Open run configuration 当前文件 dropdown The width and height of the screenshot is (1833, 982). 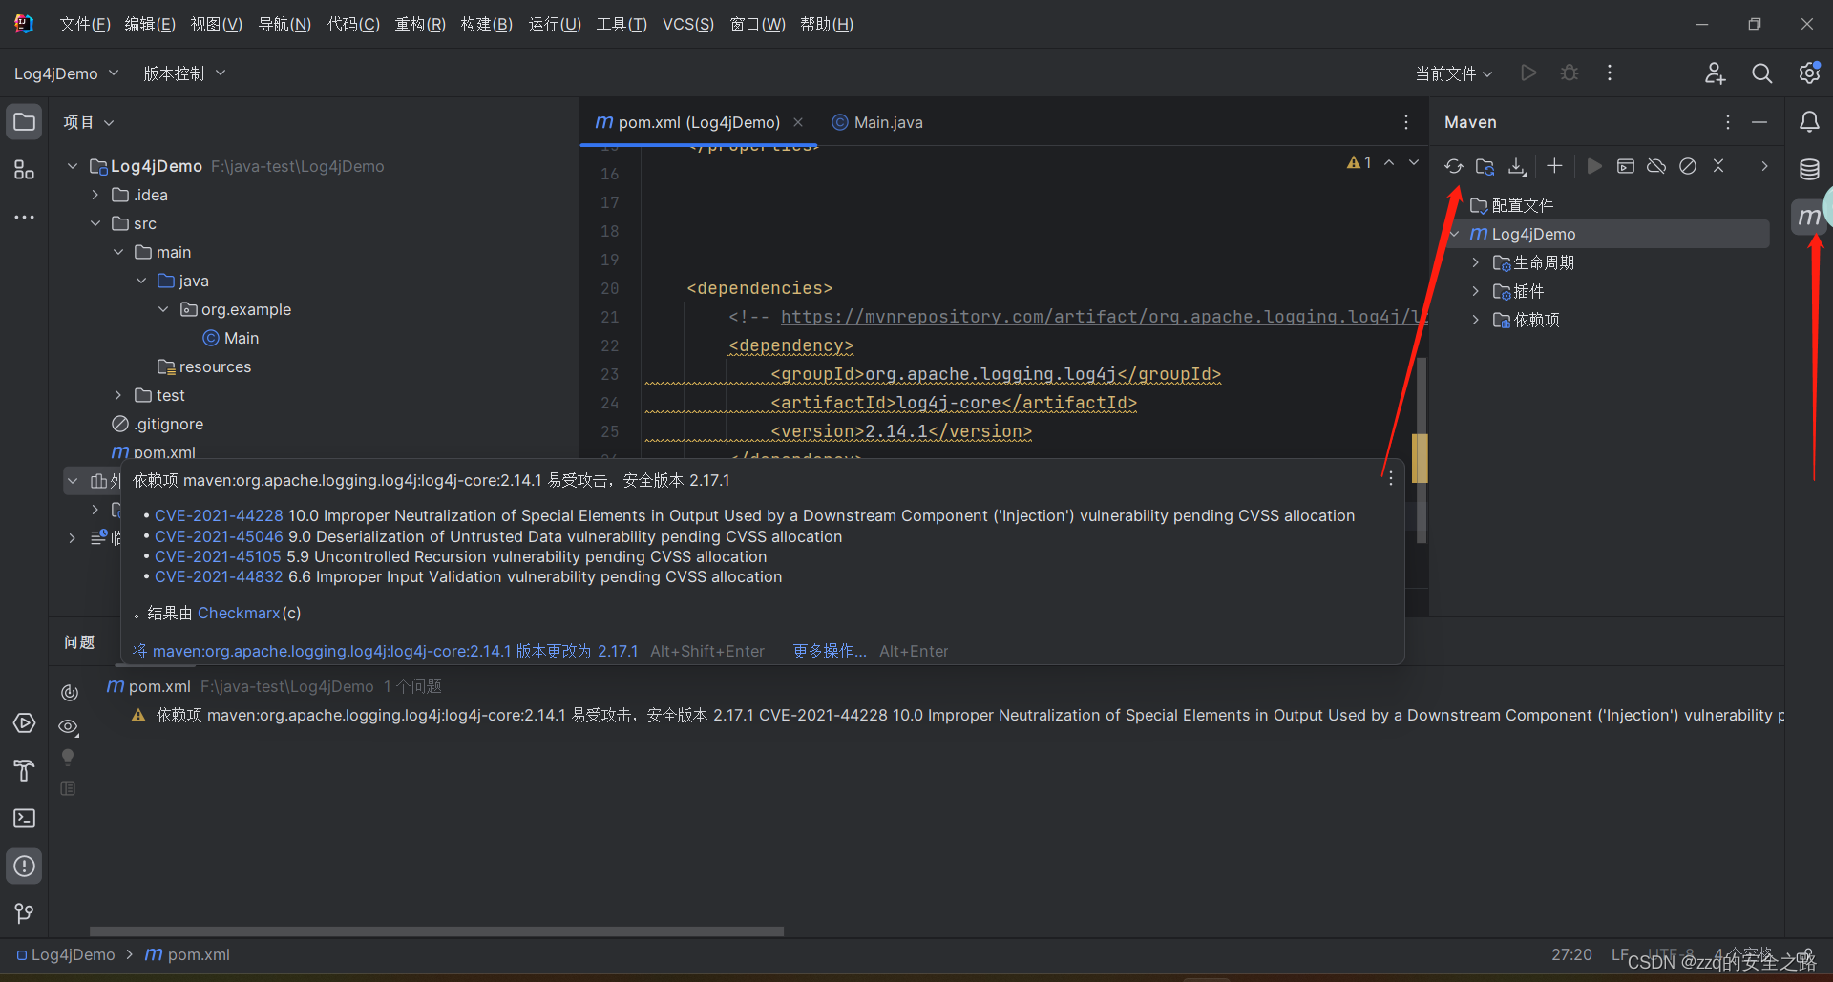[1453, 73]
